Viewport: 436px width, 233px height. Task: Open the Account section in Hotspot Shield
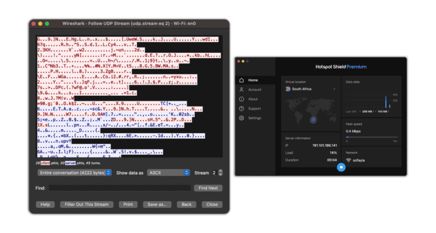point(255,90)
